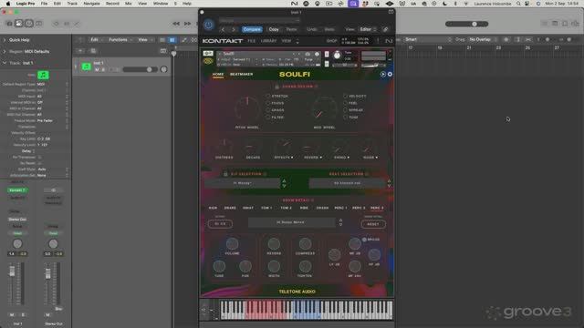Select the Tone mod wheel option
This screenshot has width=584, height=328.
[345, 118]
